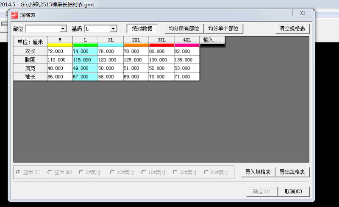Click 导入规格表 button

[x=258, y=172]
